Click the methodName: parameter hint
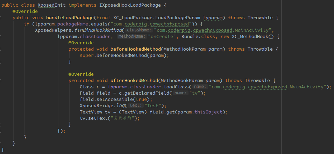 [x=132, y=37]
